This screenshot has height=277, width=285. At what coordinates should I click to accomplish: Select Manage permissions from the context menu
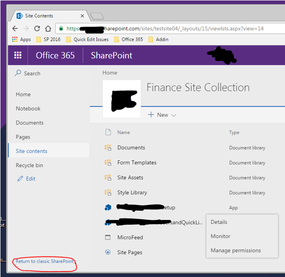pyautogui.click(x=242, y=250)
